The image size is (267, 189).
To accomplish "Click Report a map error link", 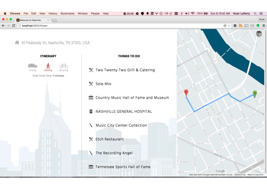I will coord(255,174).
